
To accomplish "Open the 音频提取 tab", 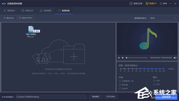I will (x=46, y=11).
